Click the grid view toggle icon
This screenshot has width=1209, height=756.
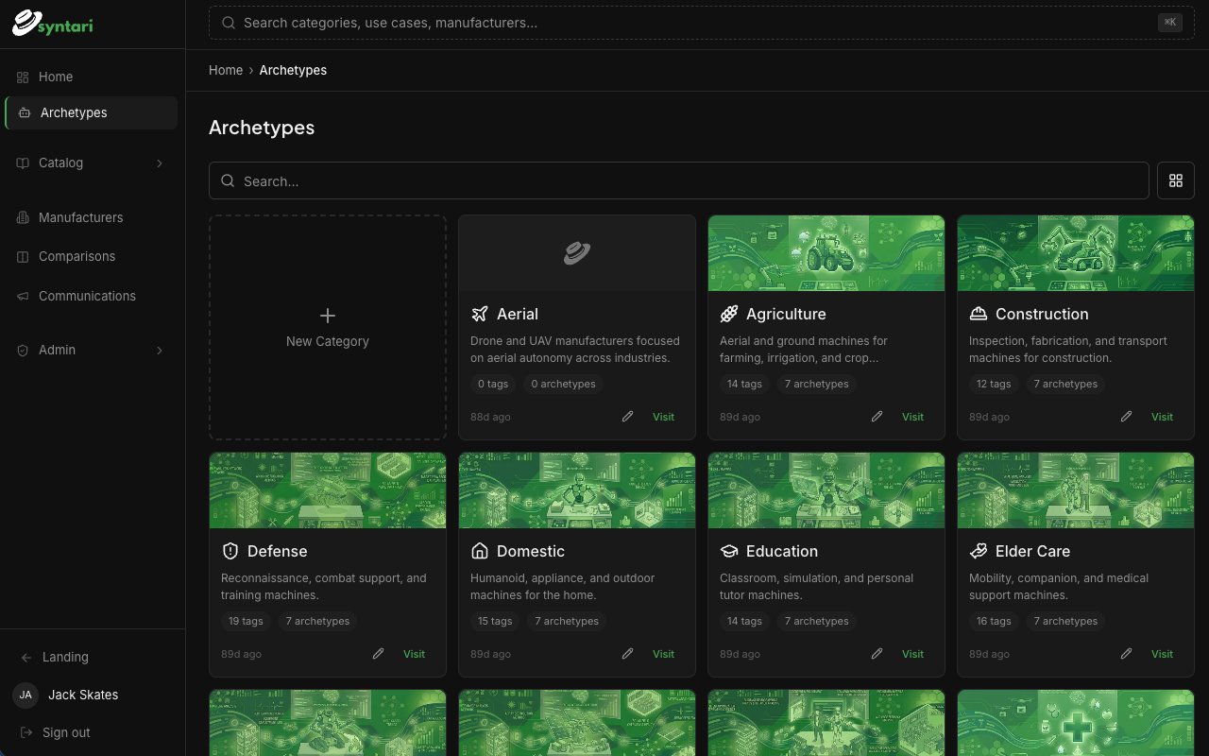coord(1176,180)
